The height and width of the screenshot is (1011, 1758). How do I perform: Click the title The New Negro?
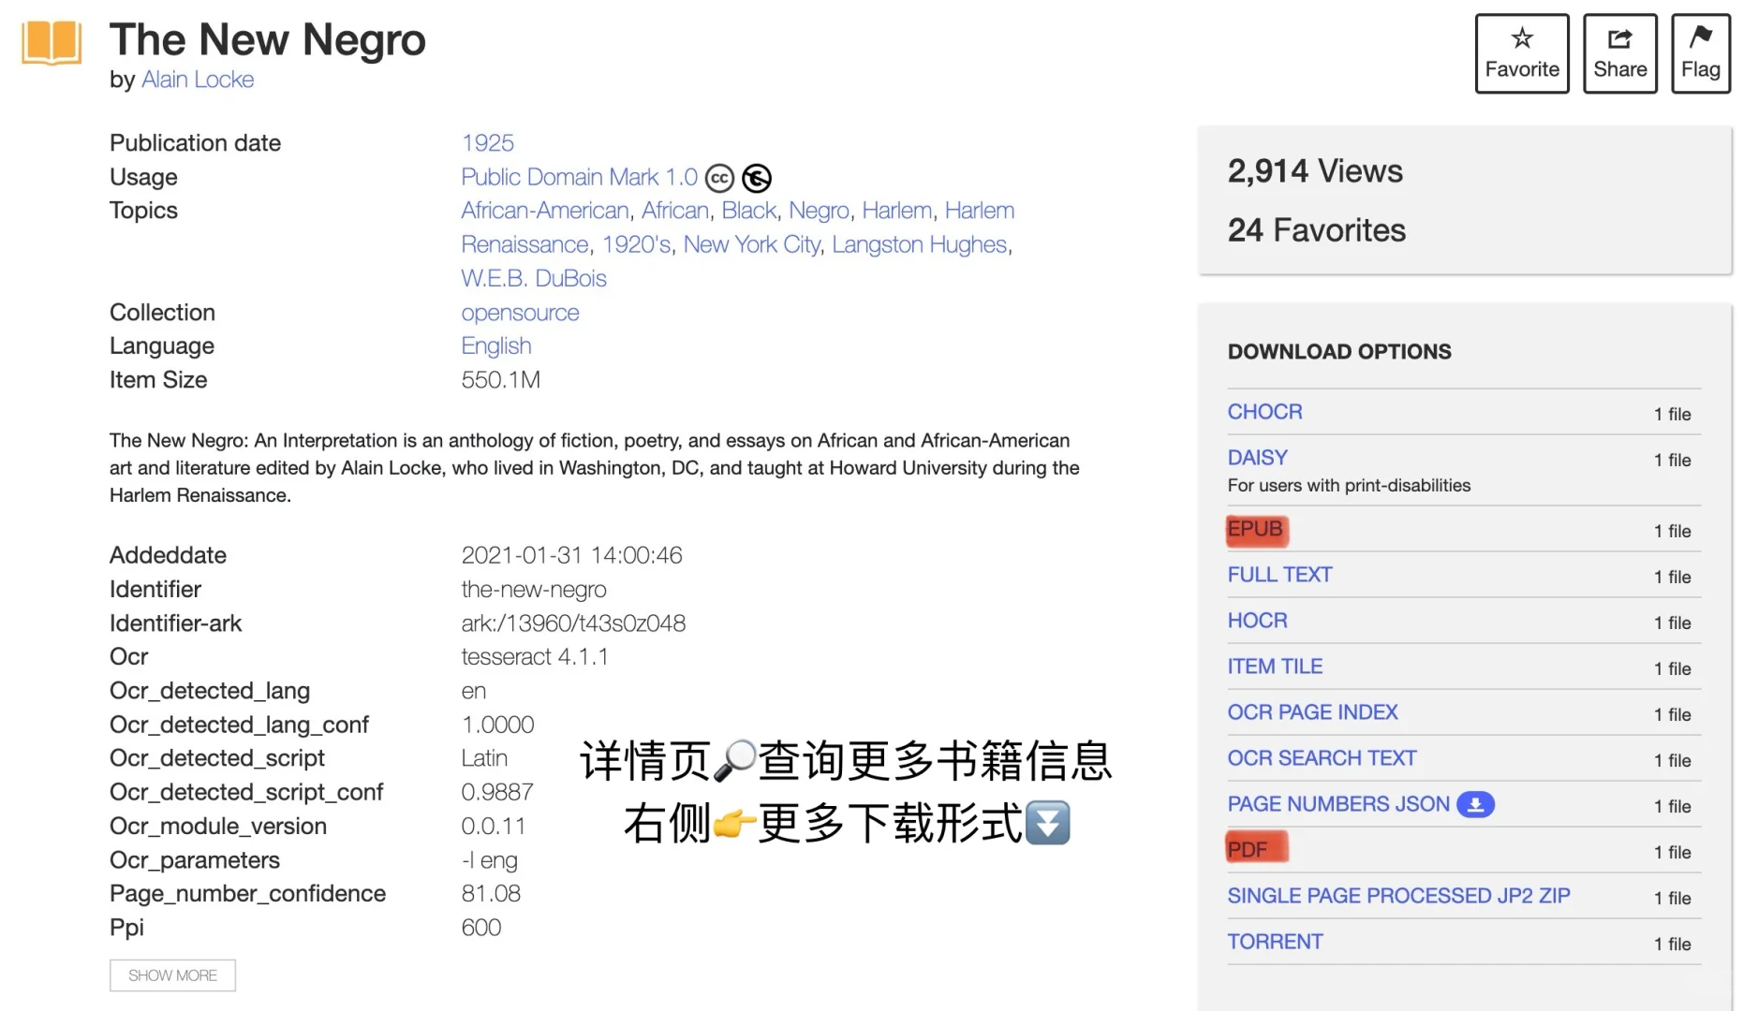(268, 39)
